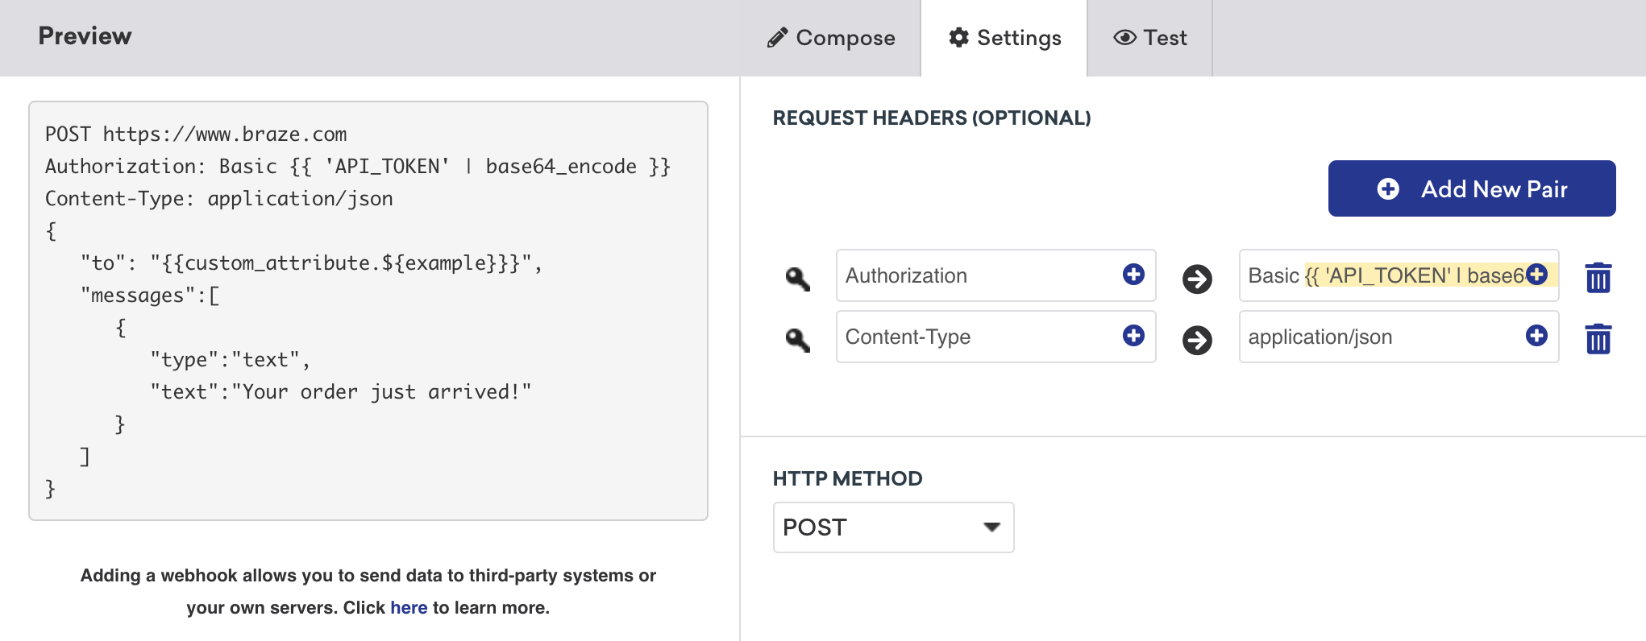Edit the Basic API_TOKEN value field
This screenshot has height=641, width=1646.
(1399, 275)
